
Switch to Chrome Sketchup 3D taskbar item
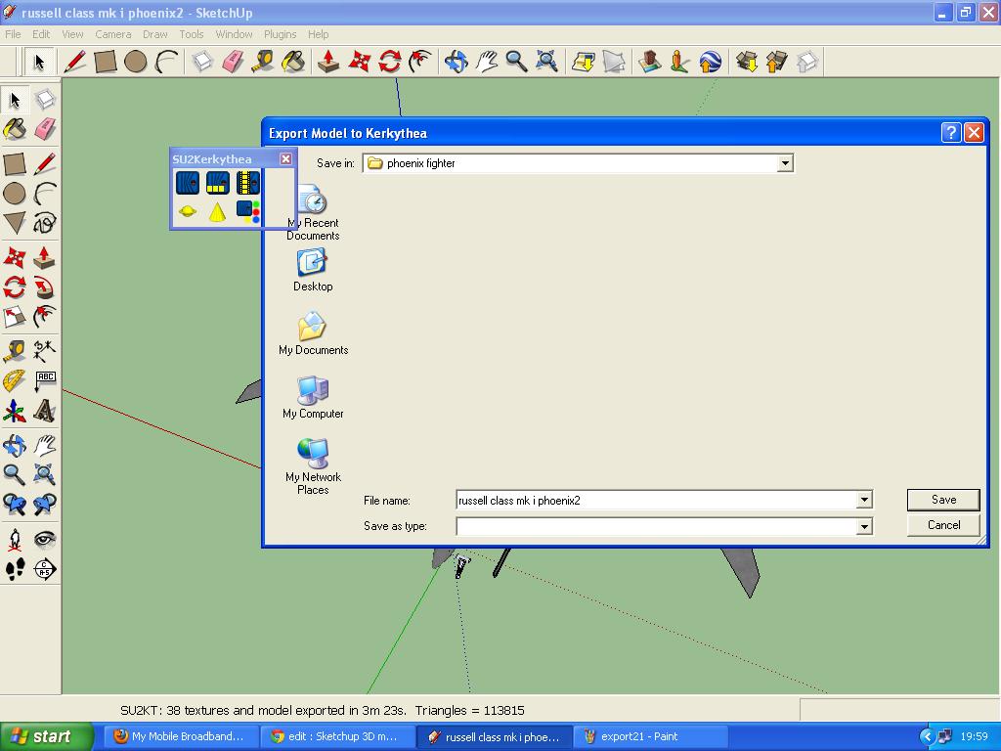pyautogui.click(x=338, y=736)
